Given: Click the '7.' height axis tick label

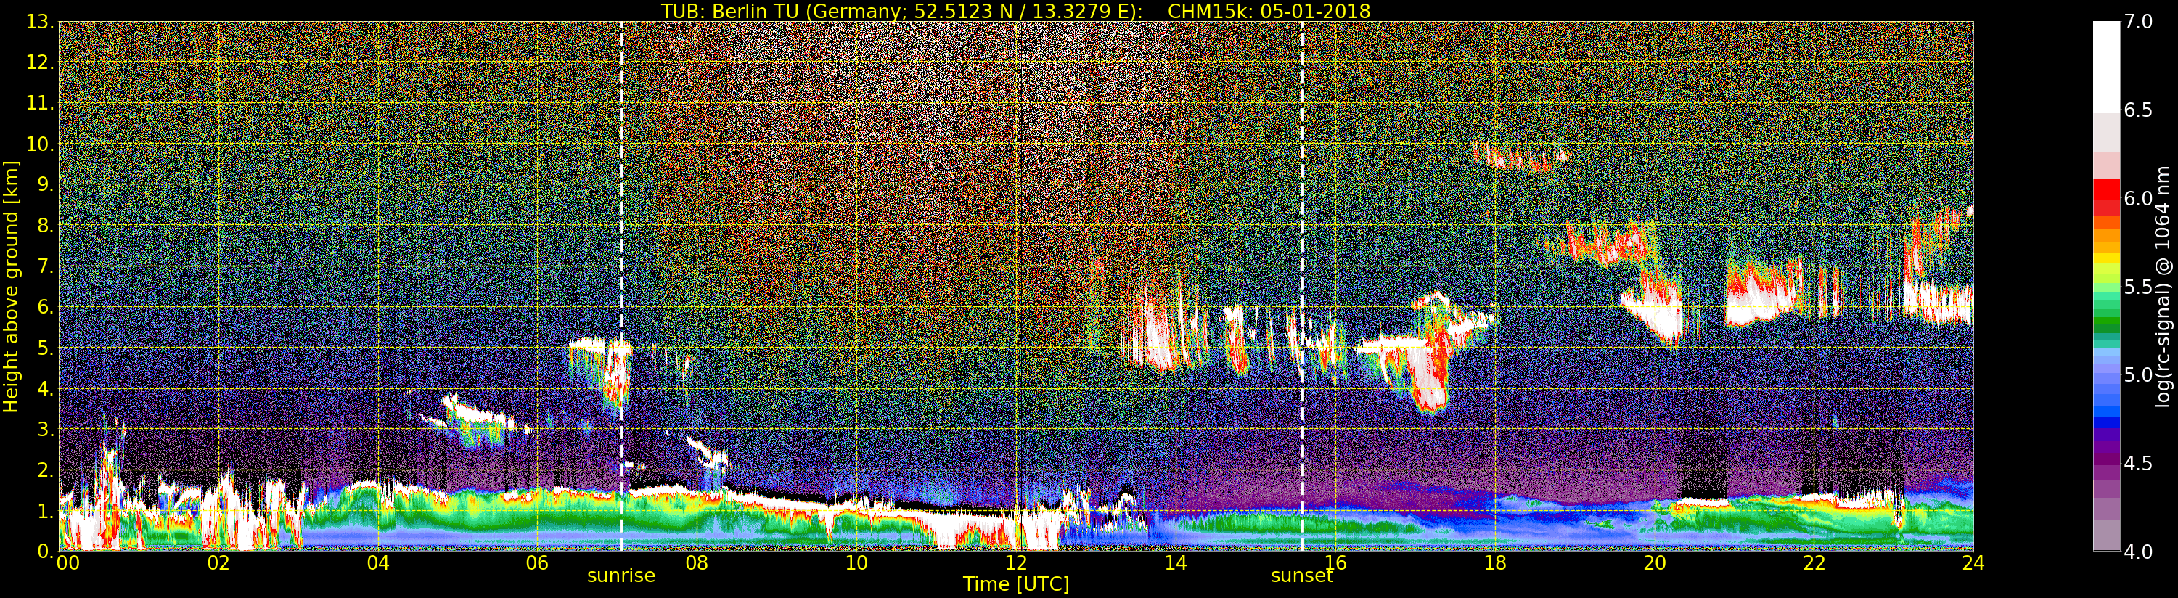Looking at the screenshot, I should point(46,266).
